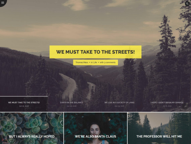Open the headline We Must Take To The Streets!

coord(95,52)
